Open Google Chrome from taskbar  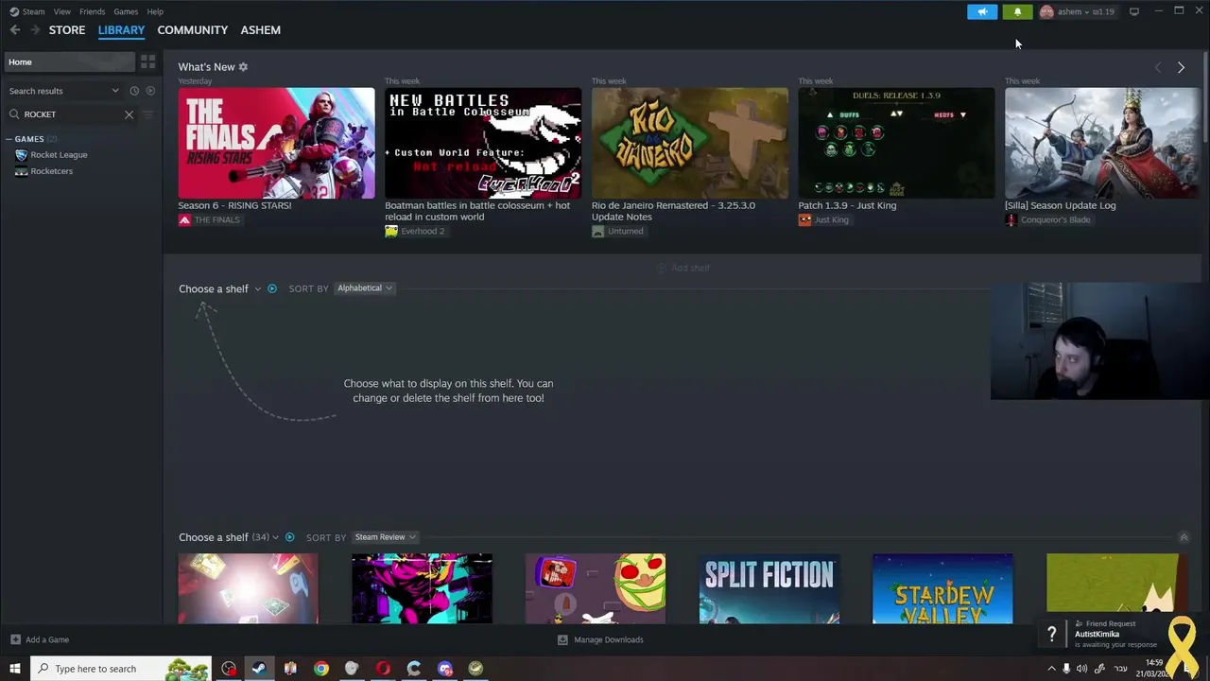(x=321, y=669)
